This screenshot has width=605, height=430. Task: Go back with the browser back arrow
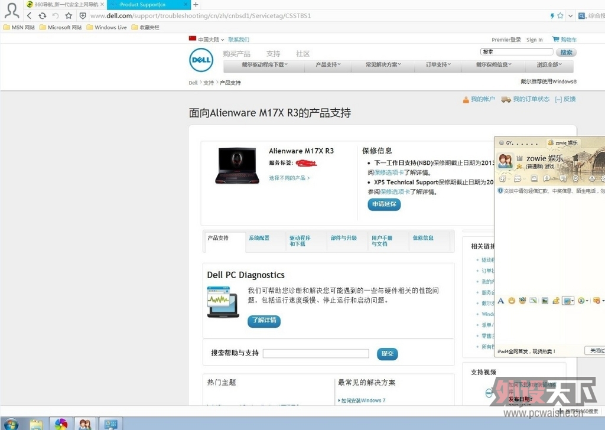30,16
